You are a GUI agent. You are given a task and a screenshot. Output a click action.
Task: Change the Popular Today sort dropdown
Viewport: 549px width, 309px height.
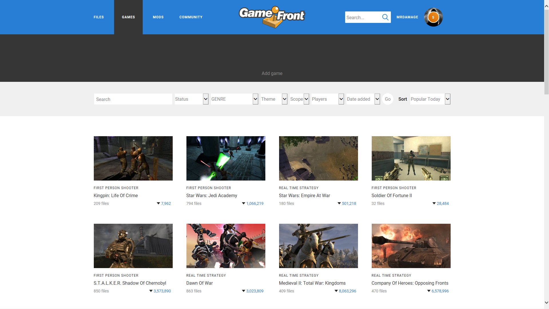click(x=430, y=99)
